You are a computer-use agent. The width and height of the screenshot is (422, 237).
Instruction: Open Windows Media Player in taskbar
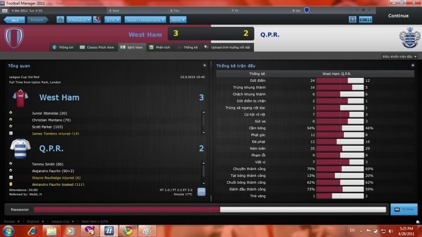click(70, 231)
